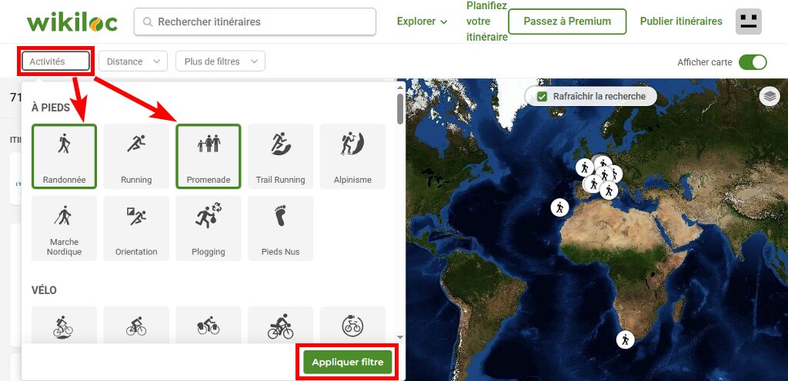Pick the Alpinisme mountaineering activity
This screenshot has width=788, height=381.
click(x=352, y=157)
